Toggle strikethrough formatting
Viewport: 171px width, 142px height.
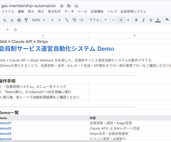tap(151, 20)
